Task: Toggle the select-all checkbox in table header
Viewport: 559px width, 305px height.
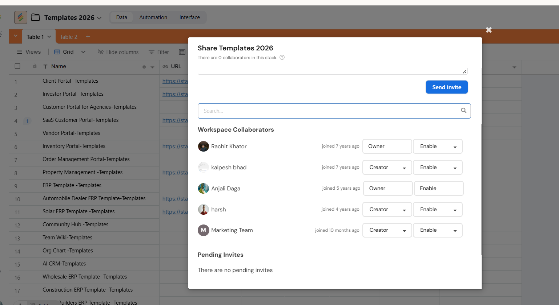Action: tap(17, 66)
